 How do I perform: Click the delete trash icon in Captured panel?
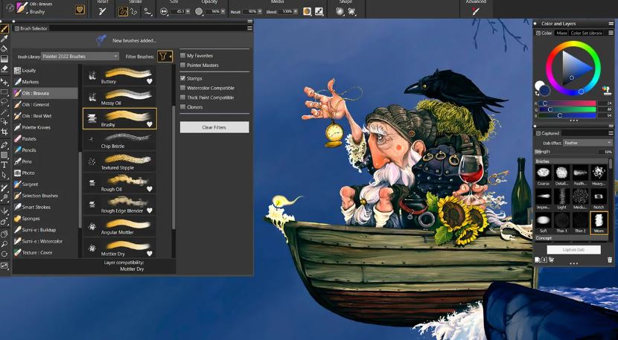[x=610, y=260]
